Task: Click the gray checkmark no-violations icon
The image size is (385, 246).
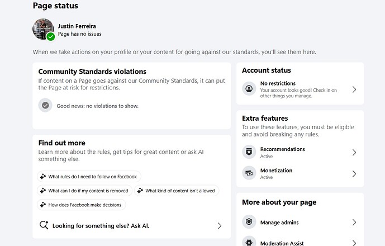Action: pos(45,106)
